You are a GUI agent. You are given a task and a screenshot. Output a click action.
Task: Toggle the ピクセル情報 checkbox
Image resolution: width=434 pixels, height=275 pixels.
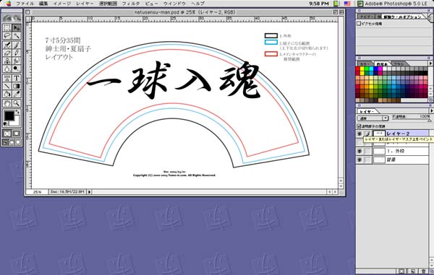point(359,24)
